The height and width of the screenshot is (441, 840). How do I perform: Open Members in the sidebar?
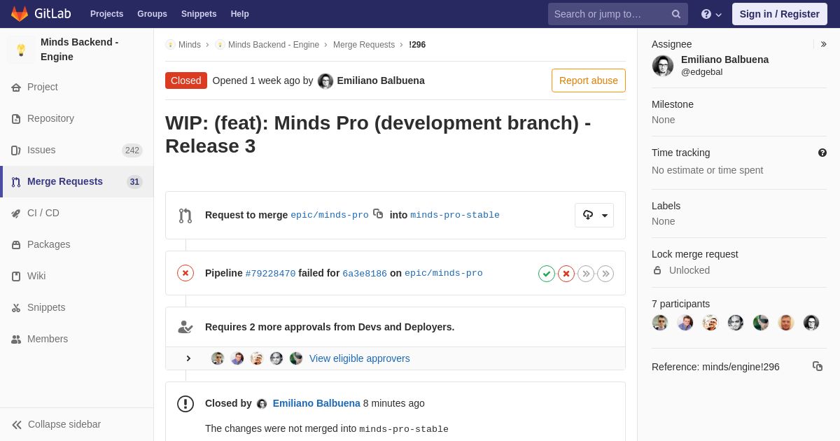click(77, 339)
